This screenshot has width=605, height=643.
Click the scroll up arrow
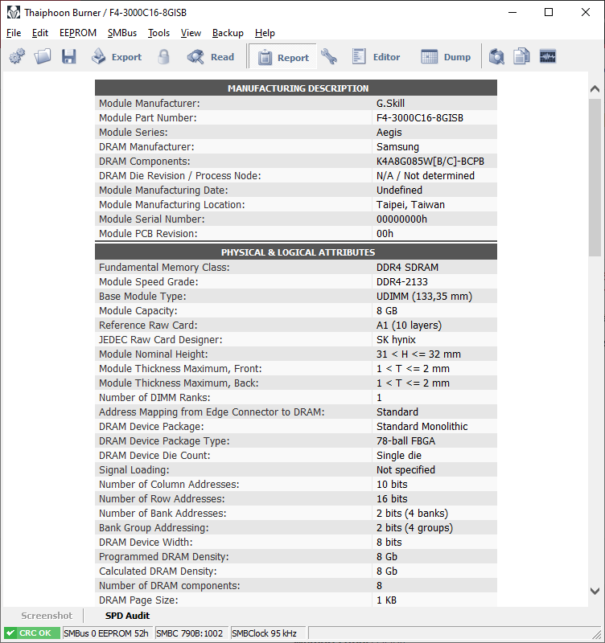595,88
